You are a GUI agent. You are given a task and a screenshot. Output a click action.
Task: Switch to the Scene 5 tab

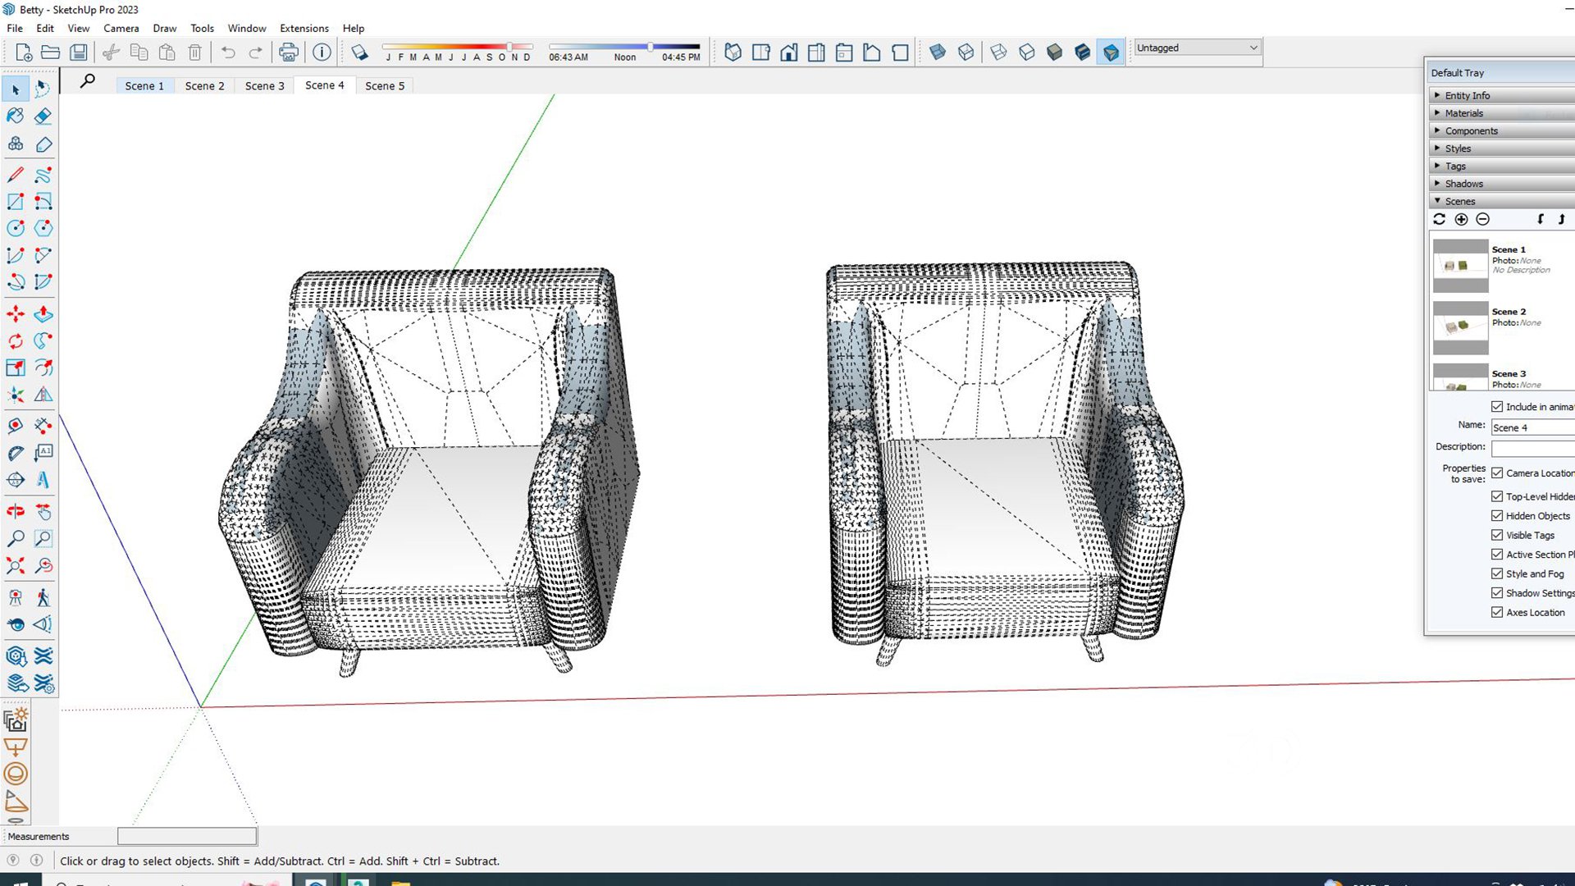[x=384, y=86]
